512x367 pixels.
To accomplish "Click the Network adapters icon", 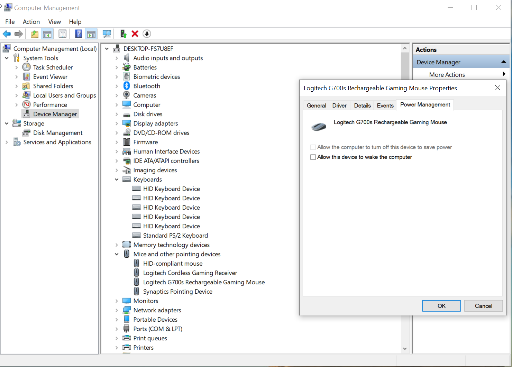I will click(127, 310).
